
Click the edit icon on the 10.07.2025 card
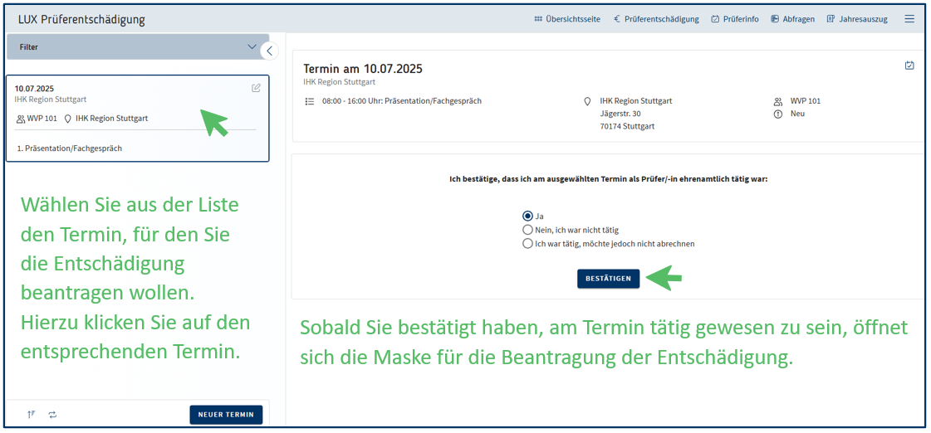tap(256, 88)
